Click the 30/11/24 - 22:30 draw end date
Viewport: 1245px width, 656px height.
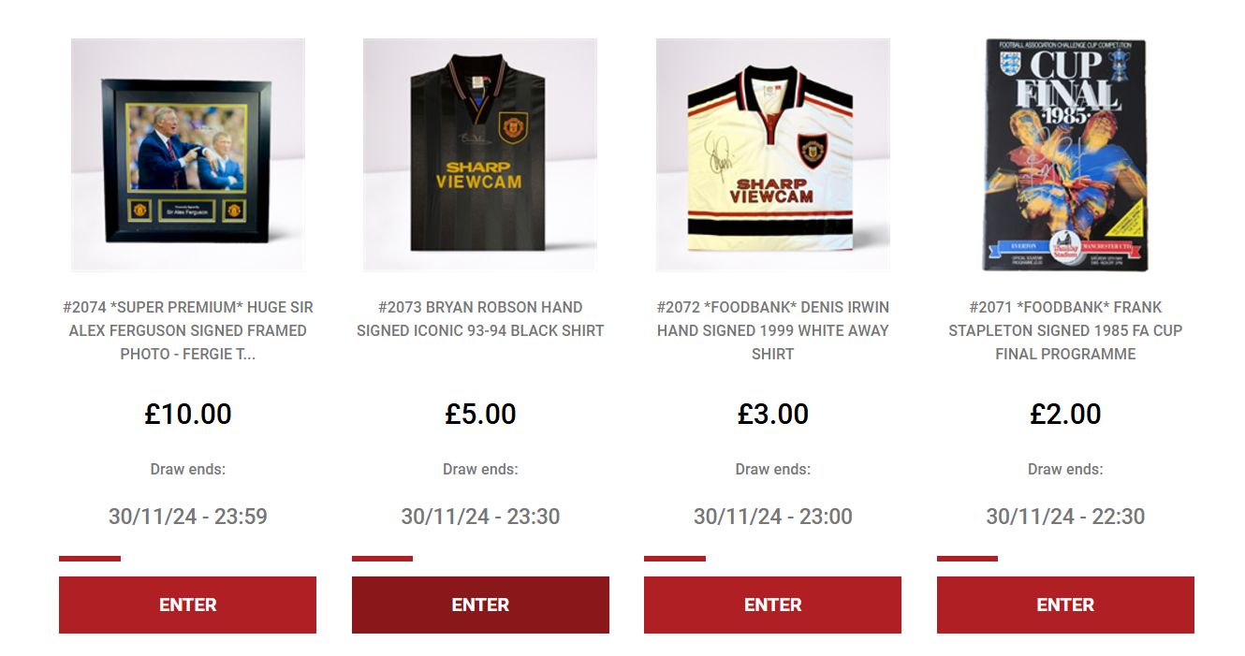click(1065, 517)
